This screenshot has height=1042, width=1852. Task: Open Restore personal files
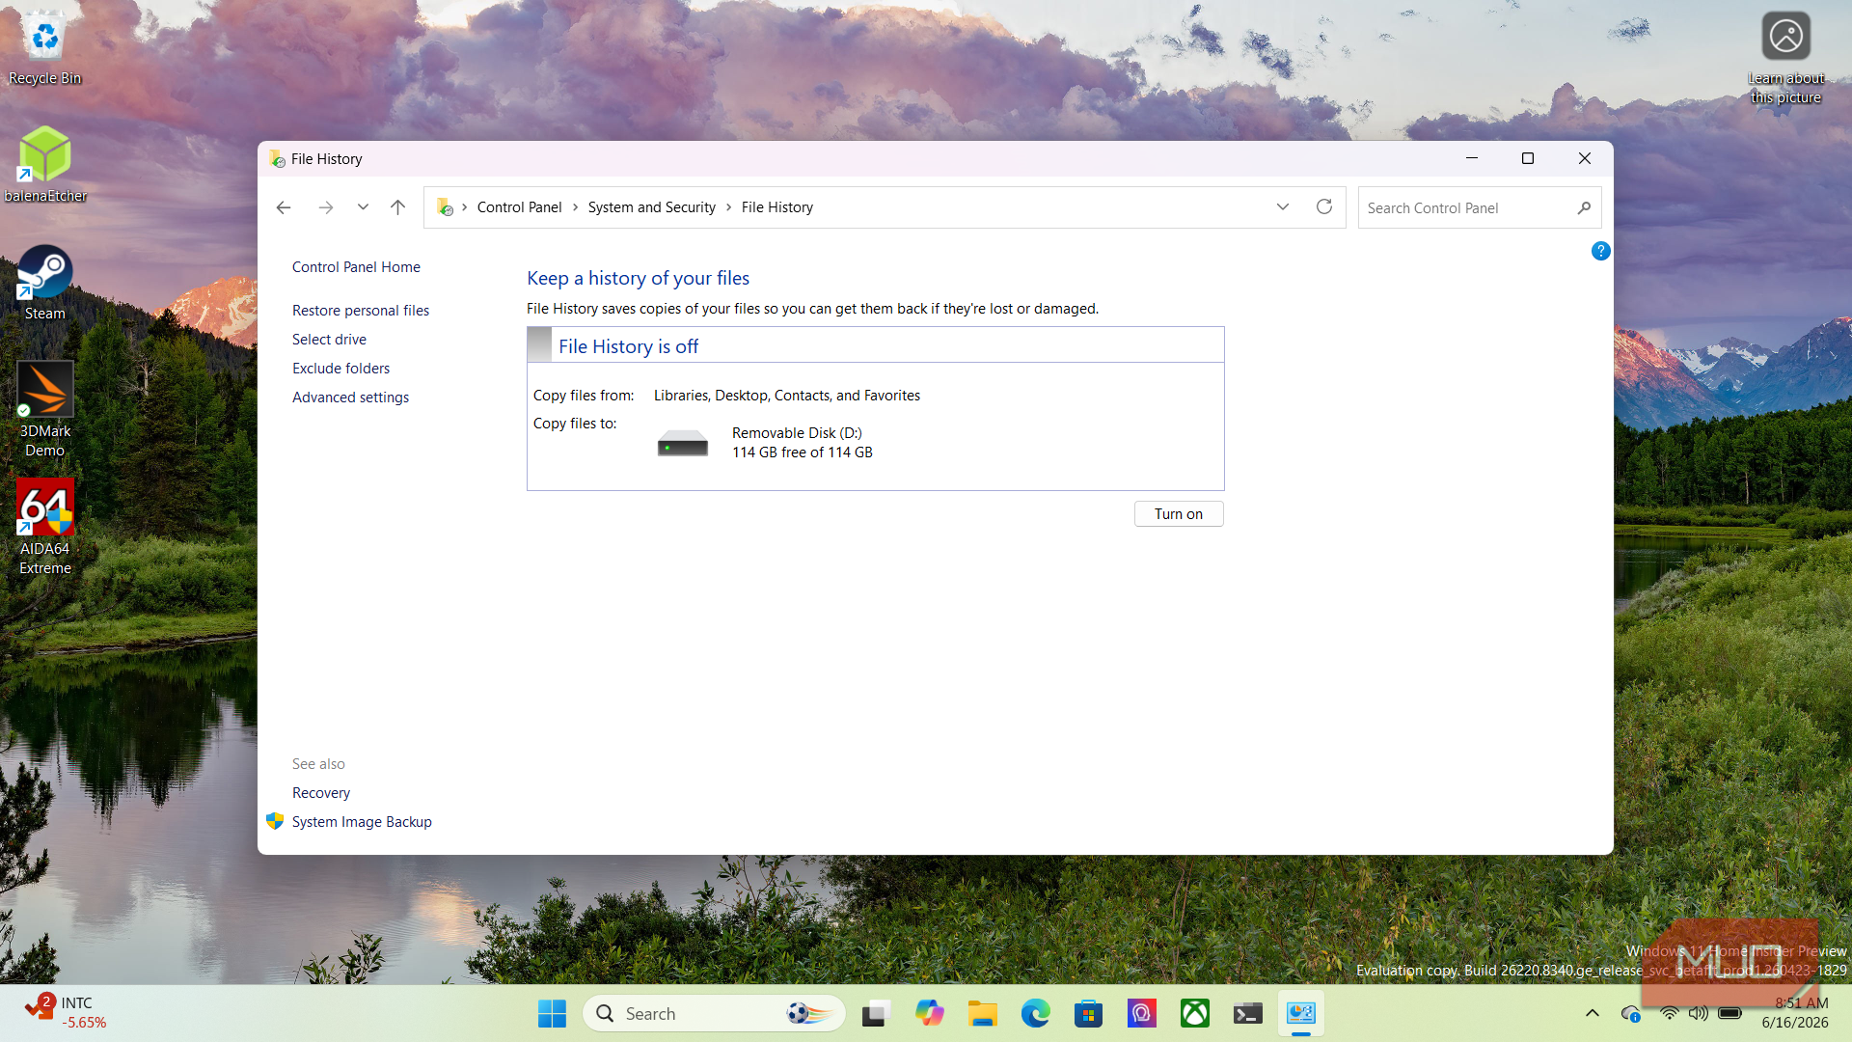click(361, 311)
